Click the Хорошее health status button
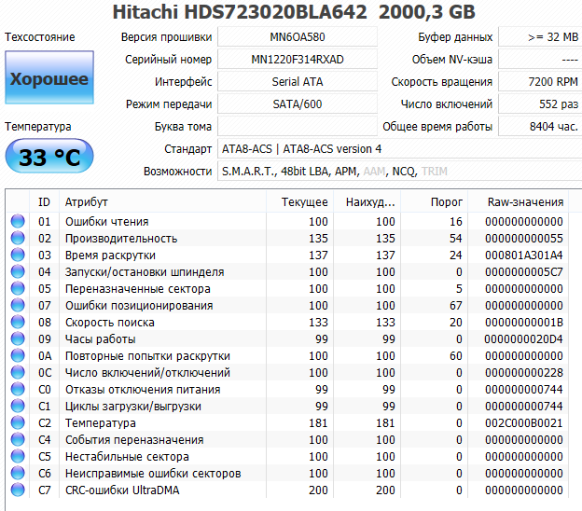The image size is (582, 511). pyautogui.click(x=49, y=78)
